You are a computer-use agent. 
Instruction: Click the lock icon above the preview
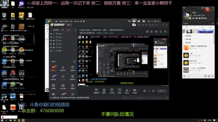pyautogui.click(x=152, y=31)
